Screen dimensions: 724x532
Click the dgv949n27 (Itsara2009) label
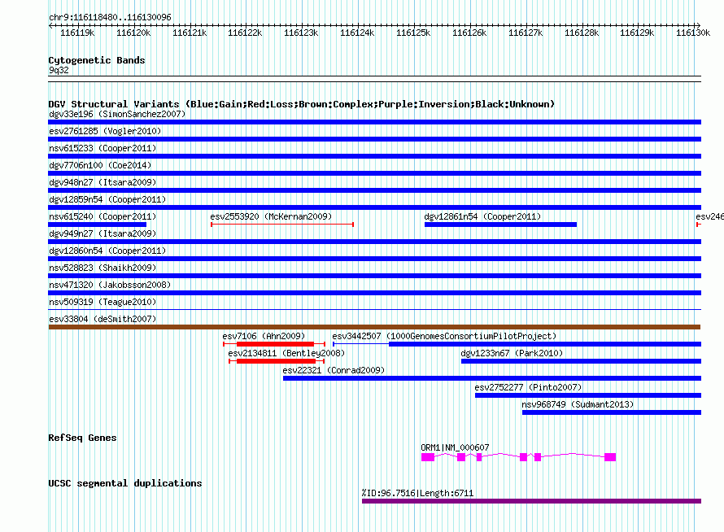[102, 233]
